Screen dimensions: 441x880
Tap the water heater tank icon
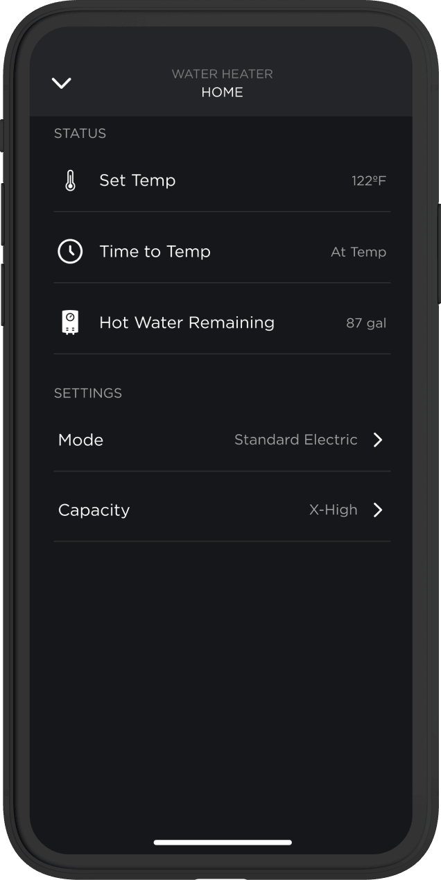click(70, 323)
